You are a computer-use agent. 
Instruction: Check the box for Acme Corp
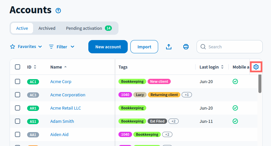(18, 81)
